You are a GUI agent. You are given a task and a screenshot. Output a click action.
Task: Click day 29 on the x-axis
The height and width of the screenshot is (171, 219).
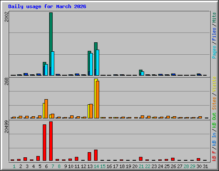[192, 166]
